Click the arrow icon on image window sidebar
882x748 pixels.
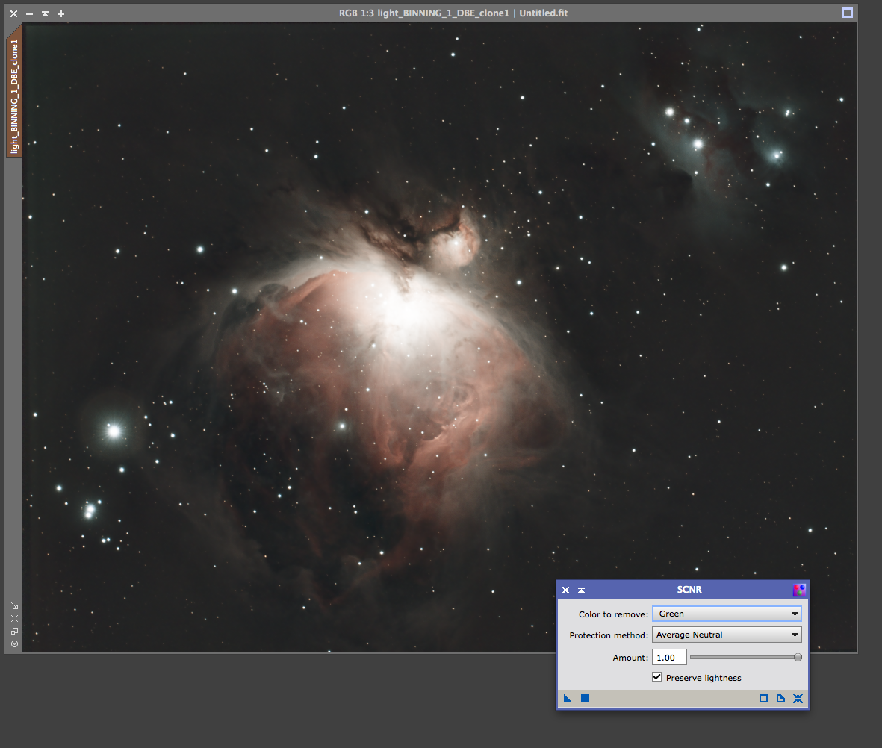click(14, 606)
